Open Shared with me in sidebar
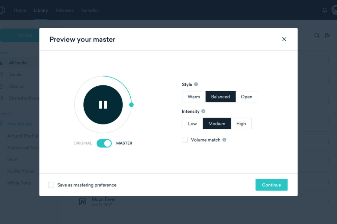The width and height of the screenshot is (337, 224). coord(24,98)
